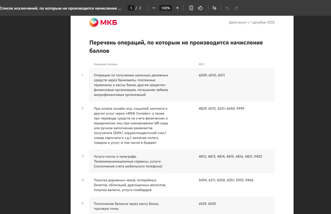This screenshot has width=331, height=214.
Task: Click the total page count "2"
Action: (140, 8)
